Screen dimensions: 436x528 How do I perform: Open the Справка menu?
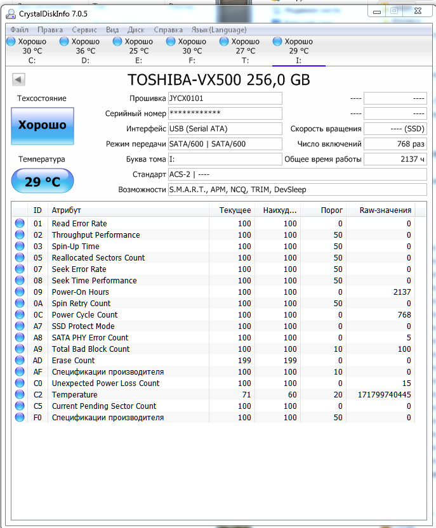pyautogui.click(x=168, y=30)
